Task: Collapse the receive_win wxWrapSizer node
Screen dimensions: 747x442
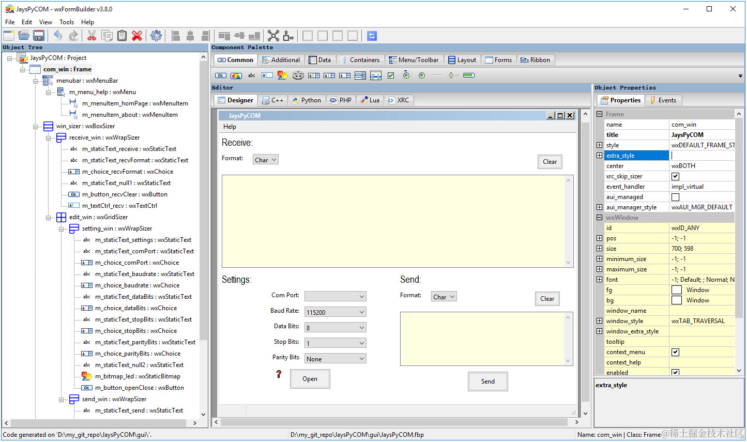Action: (x=48, y=138)
